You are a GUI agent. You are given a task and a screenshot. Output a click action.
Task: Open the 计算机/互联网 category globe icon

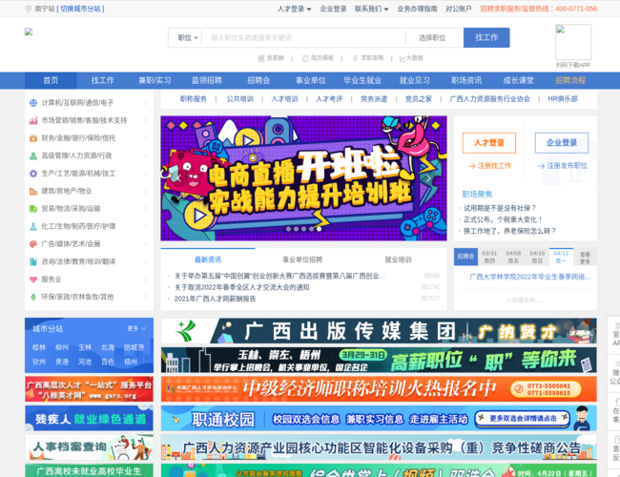coord(33,103)
